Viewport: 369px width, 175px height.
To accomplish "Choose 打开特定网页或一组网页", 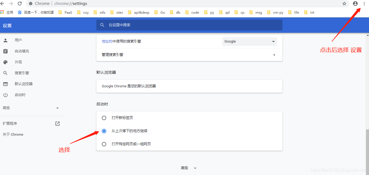I will (104, 144).
